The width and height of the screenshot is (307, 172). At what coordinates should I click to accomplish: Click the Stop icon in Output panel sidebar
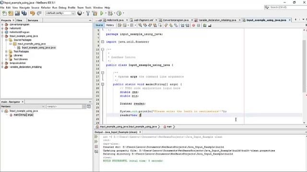coord(96,147)
